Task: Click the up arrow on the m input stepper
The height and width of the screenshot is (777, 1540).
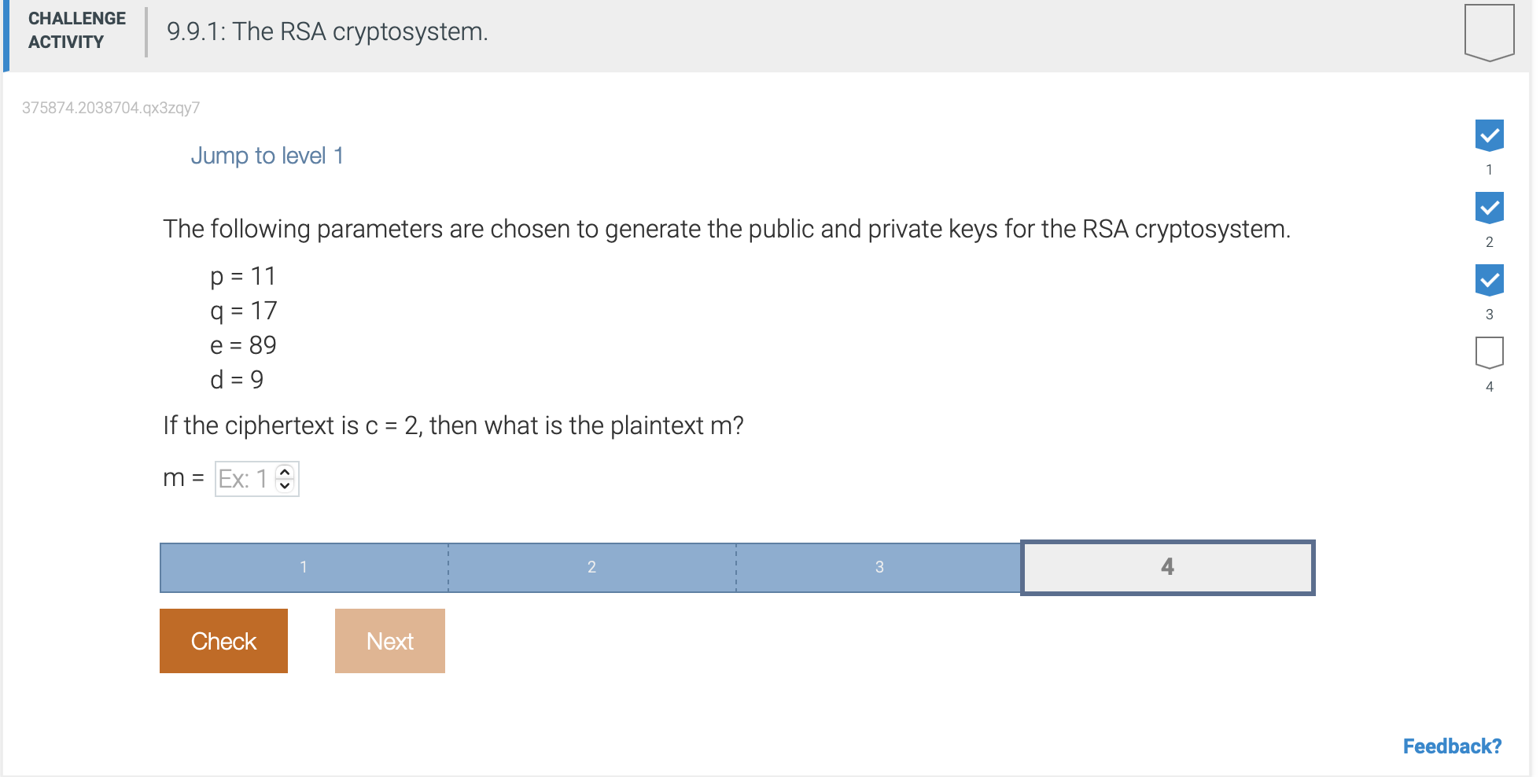Action: click(x=284, y=470)
